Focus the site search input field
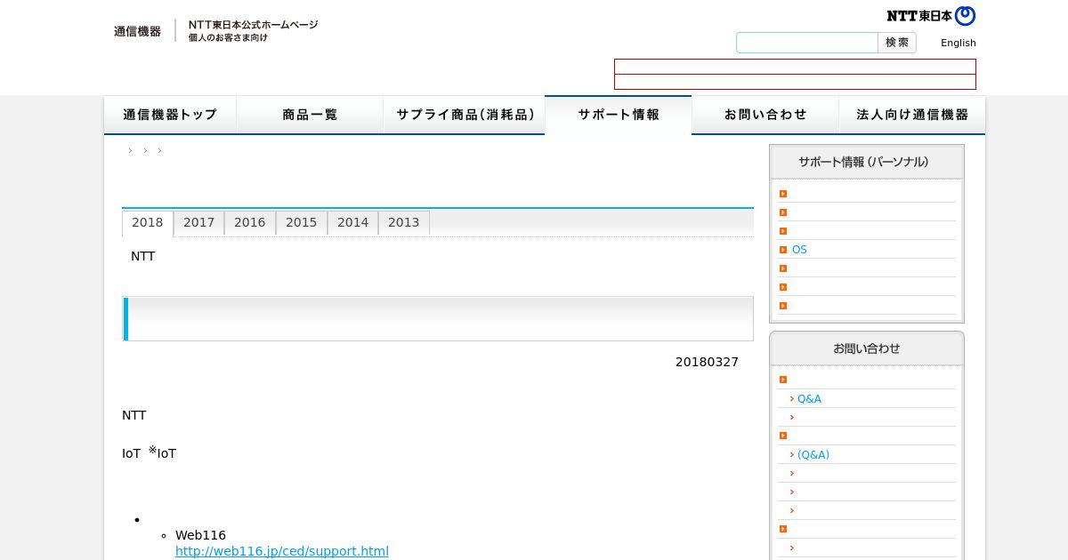This screenshot has height=560, width=1068. (807, 43)
